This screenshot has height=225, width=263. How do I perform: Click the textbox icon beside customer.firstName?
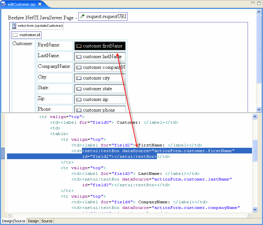point(79,46)
